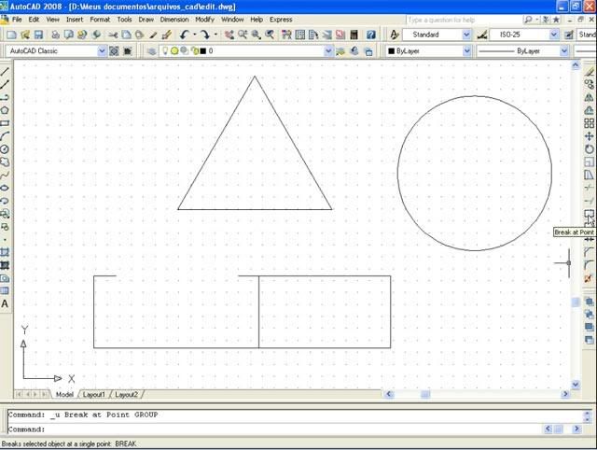Switch to the Layout1 tab

(x=94, y=395)
